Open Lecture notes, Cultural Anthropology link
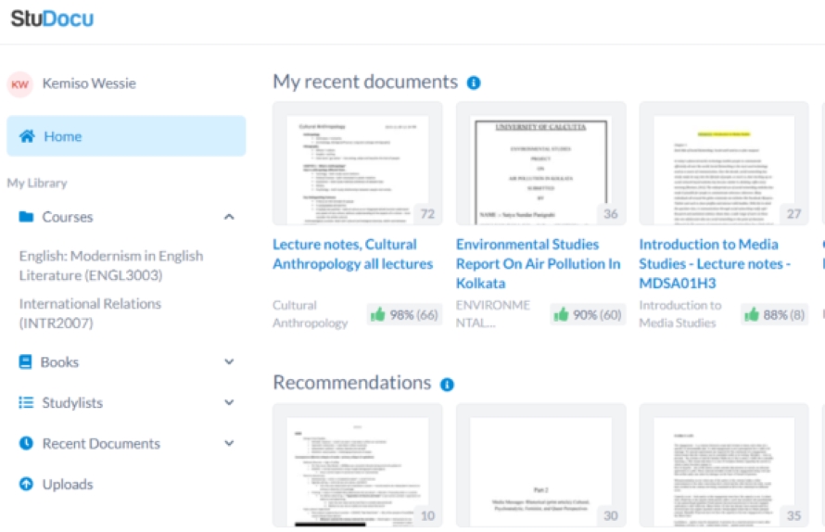Viewport: 825px width, 532px height. (x=352, y=254)
